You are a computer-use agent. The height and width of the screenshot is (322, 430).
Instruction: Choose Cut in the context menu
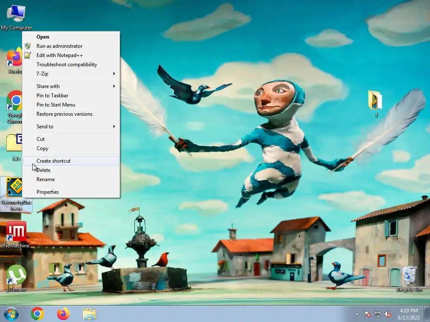[x=71, y=139]
